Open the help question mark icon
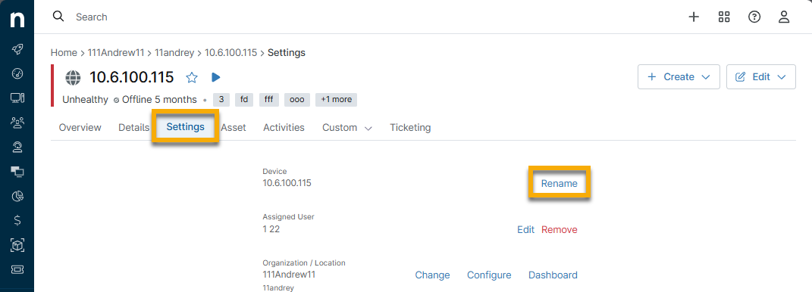This screenshot has height=292, width=812. (x=754, y=17)
